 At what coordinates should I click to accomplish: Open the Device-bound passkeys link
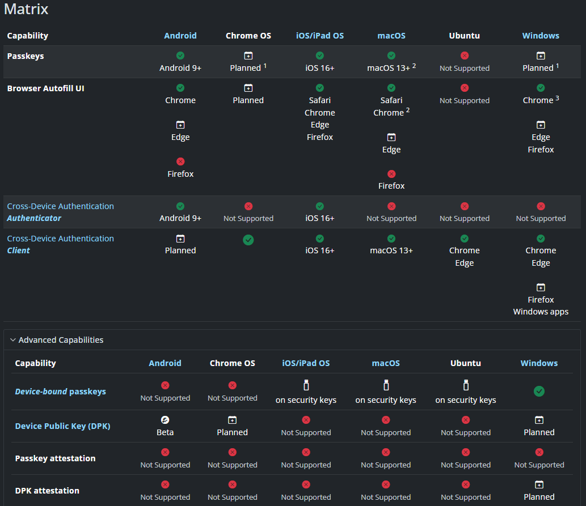coord(60,392)
